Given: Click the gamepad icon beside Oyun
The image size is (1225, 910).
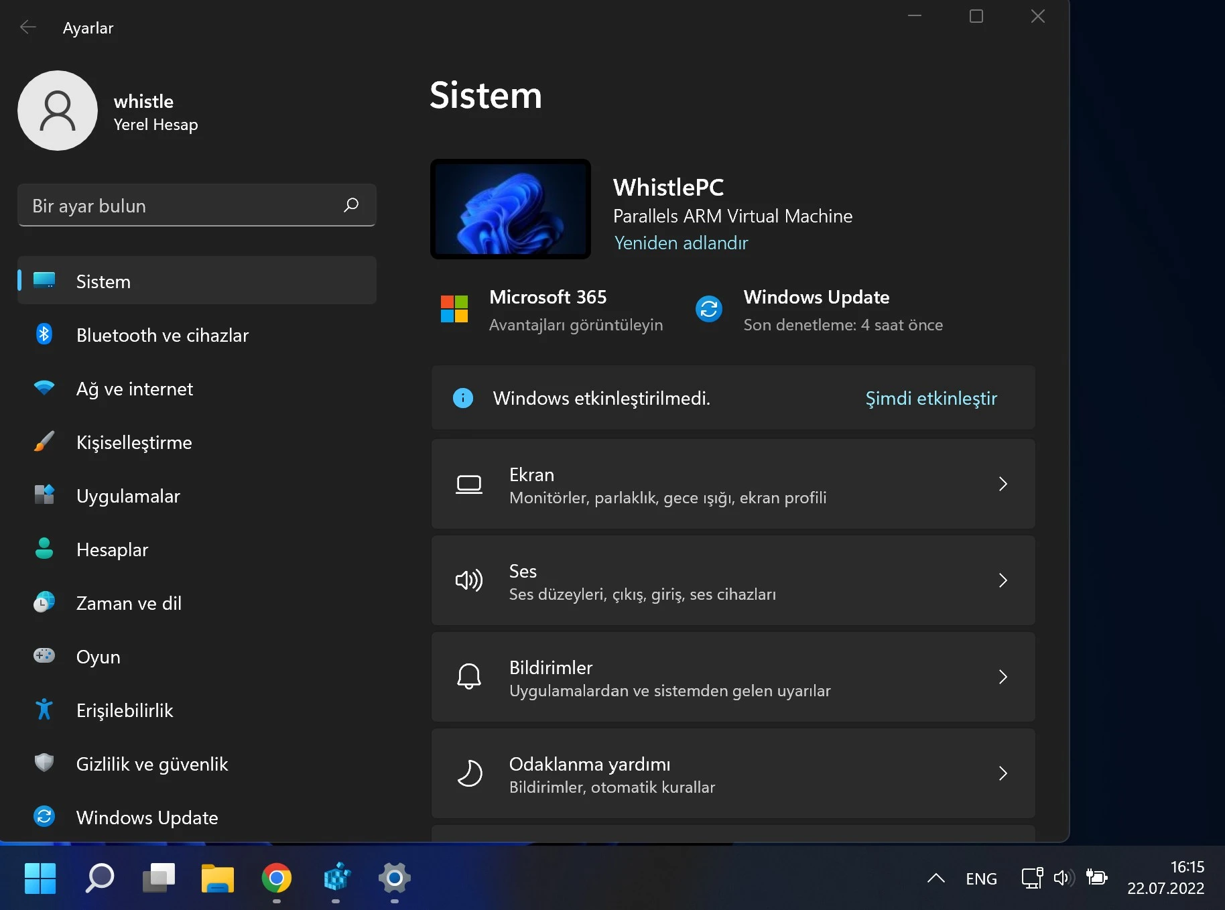Looking at the screenshot, I should click(x=44, y=655).
